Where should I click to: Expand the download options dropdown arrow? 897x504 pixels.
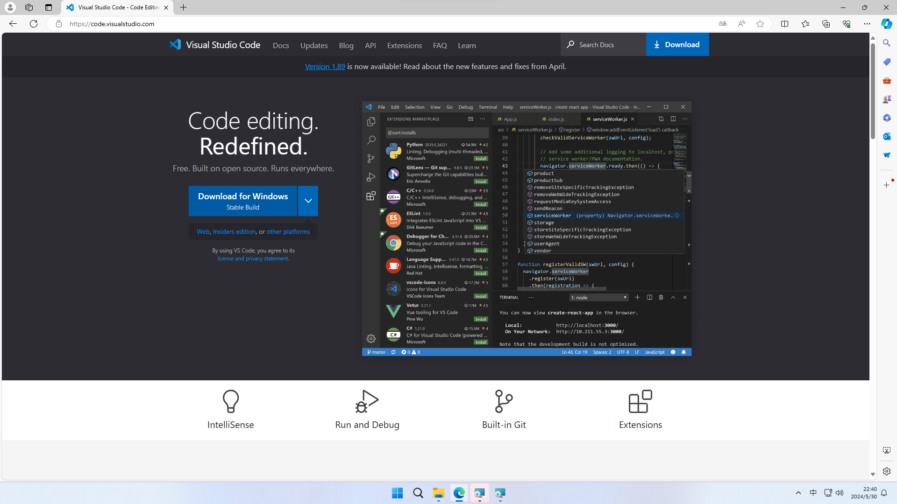[308, 201]
